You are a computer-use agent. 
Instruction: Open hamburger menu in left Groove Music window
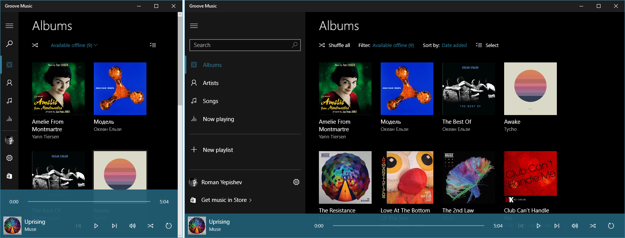click(x=9, y=26)
